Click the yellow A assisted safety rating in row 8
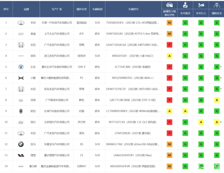The height and width of the screenshot is (173, 224). coord(217,100)
